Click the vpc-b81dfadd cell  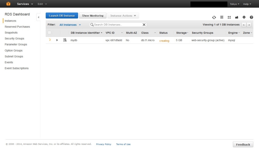(114, 40)
